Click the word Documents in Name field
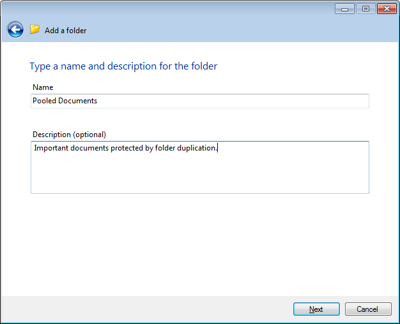The image size is (400, 324). point(77,101)
